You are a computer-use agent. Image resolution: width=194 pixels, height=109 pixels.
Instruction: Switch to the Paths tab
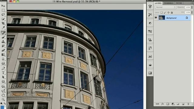click(179, 3)
